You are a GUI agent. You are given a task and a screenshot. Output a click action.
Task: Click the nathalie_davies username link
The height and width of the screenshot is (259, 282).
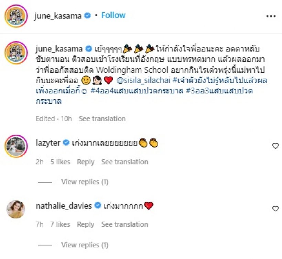click(x=64, y=206)
